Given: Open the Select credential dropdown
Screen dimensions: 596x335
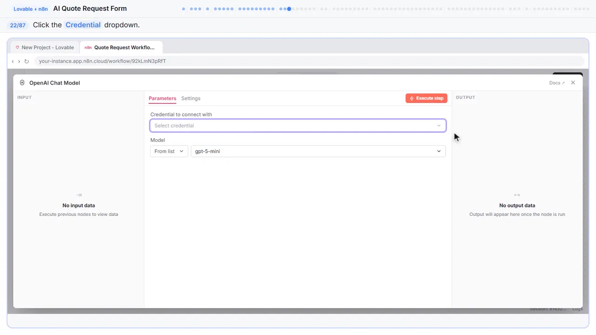Looking at the screenshot, I should click(x=298, y=126).
